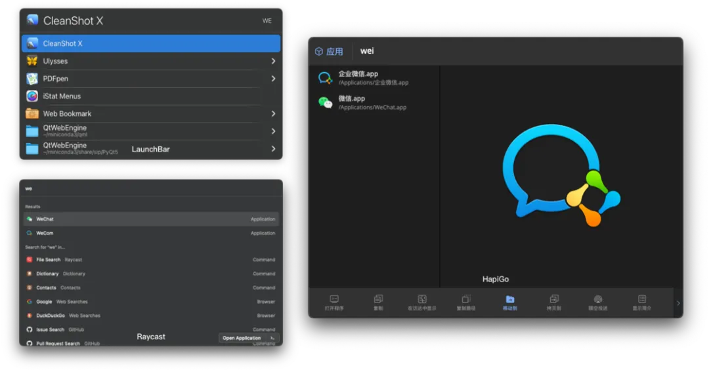Click the Web Bookmark folder icon
The height and width of the screenshot is (372, 709).
[x=32, y=114]
